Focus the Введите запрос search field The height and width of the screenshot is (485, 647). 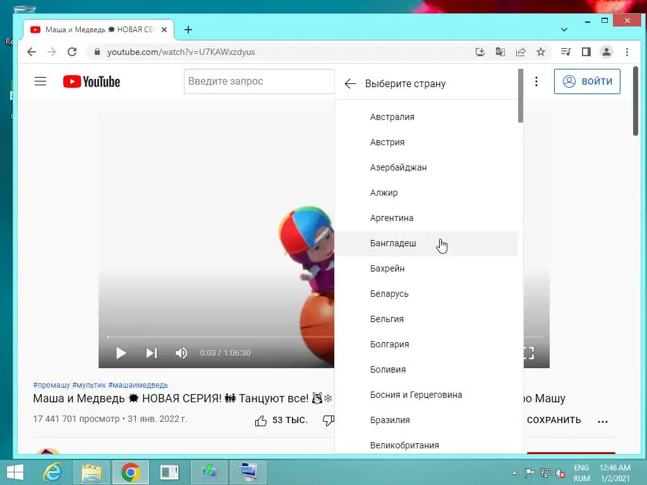point(259,81)
